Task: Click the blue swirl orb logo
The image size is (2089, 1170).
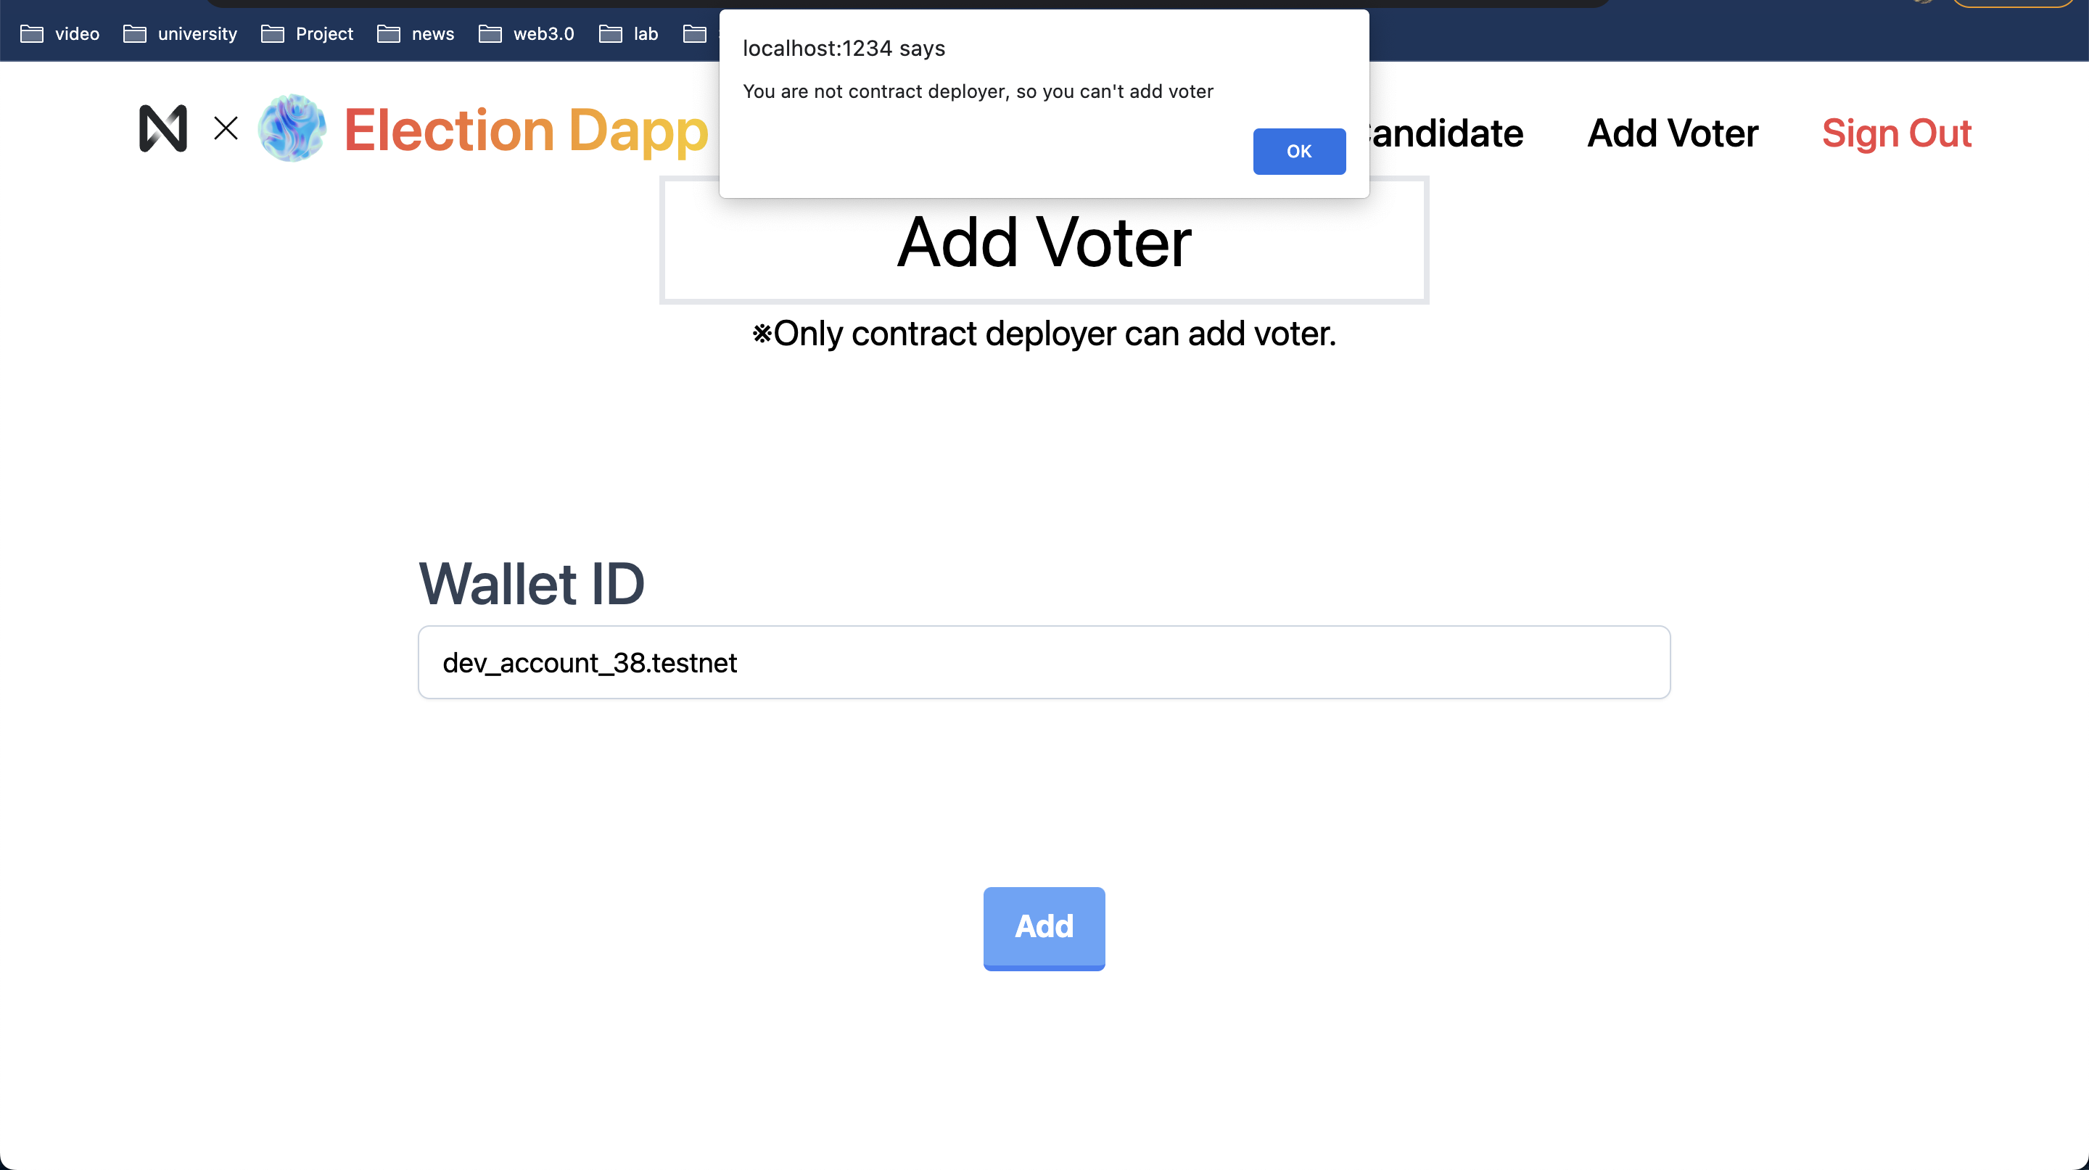Action: pyautogui.click(x=292, y=128)
